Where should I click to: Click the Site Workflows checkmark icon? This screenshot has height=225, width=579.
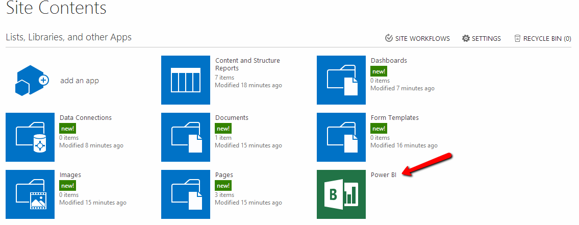coord(389,38)
